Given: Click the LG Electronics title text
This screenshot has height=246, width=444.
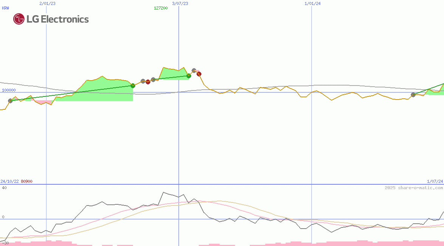Looking at the screenshot, I should tap(57, 19).
